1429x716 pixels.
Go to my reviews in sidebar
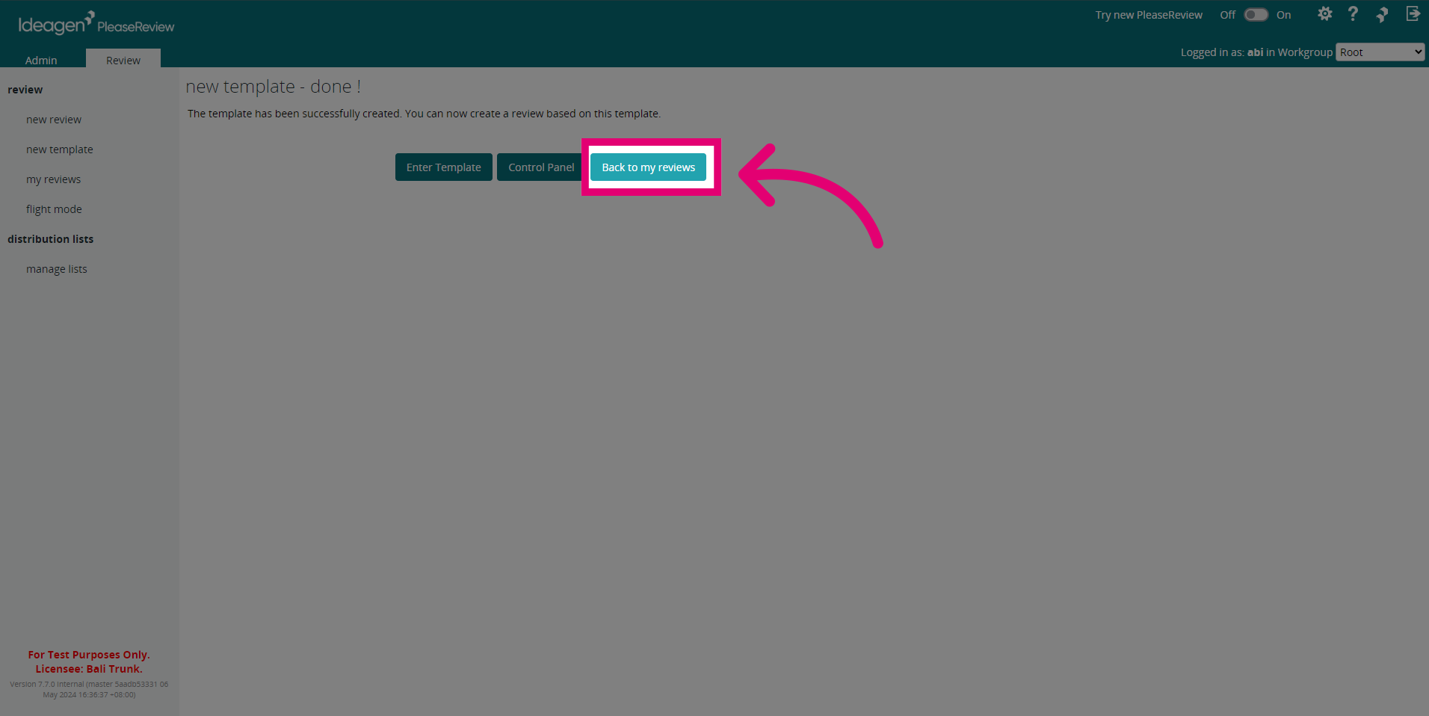[53, 179]
